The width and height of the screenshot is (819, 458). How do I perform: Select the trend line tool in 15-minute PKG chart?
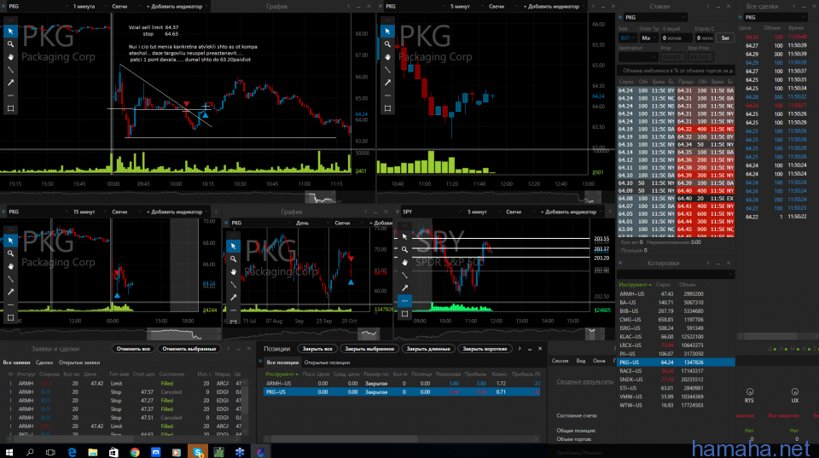(10, 280)
